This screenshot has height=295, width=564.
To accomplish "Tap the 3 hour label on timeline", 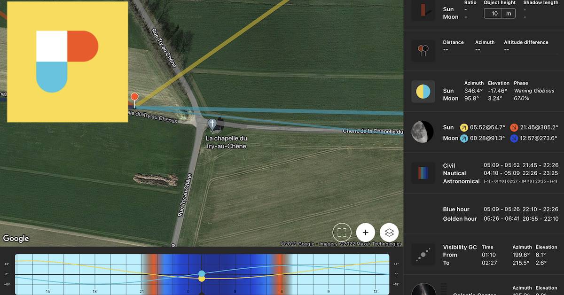I will coord(235,291).
